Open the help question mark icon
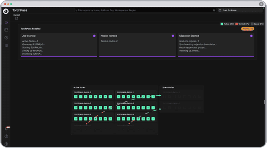The height and width of the screenshot is (148, 267). (6, 136)
